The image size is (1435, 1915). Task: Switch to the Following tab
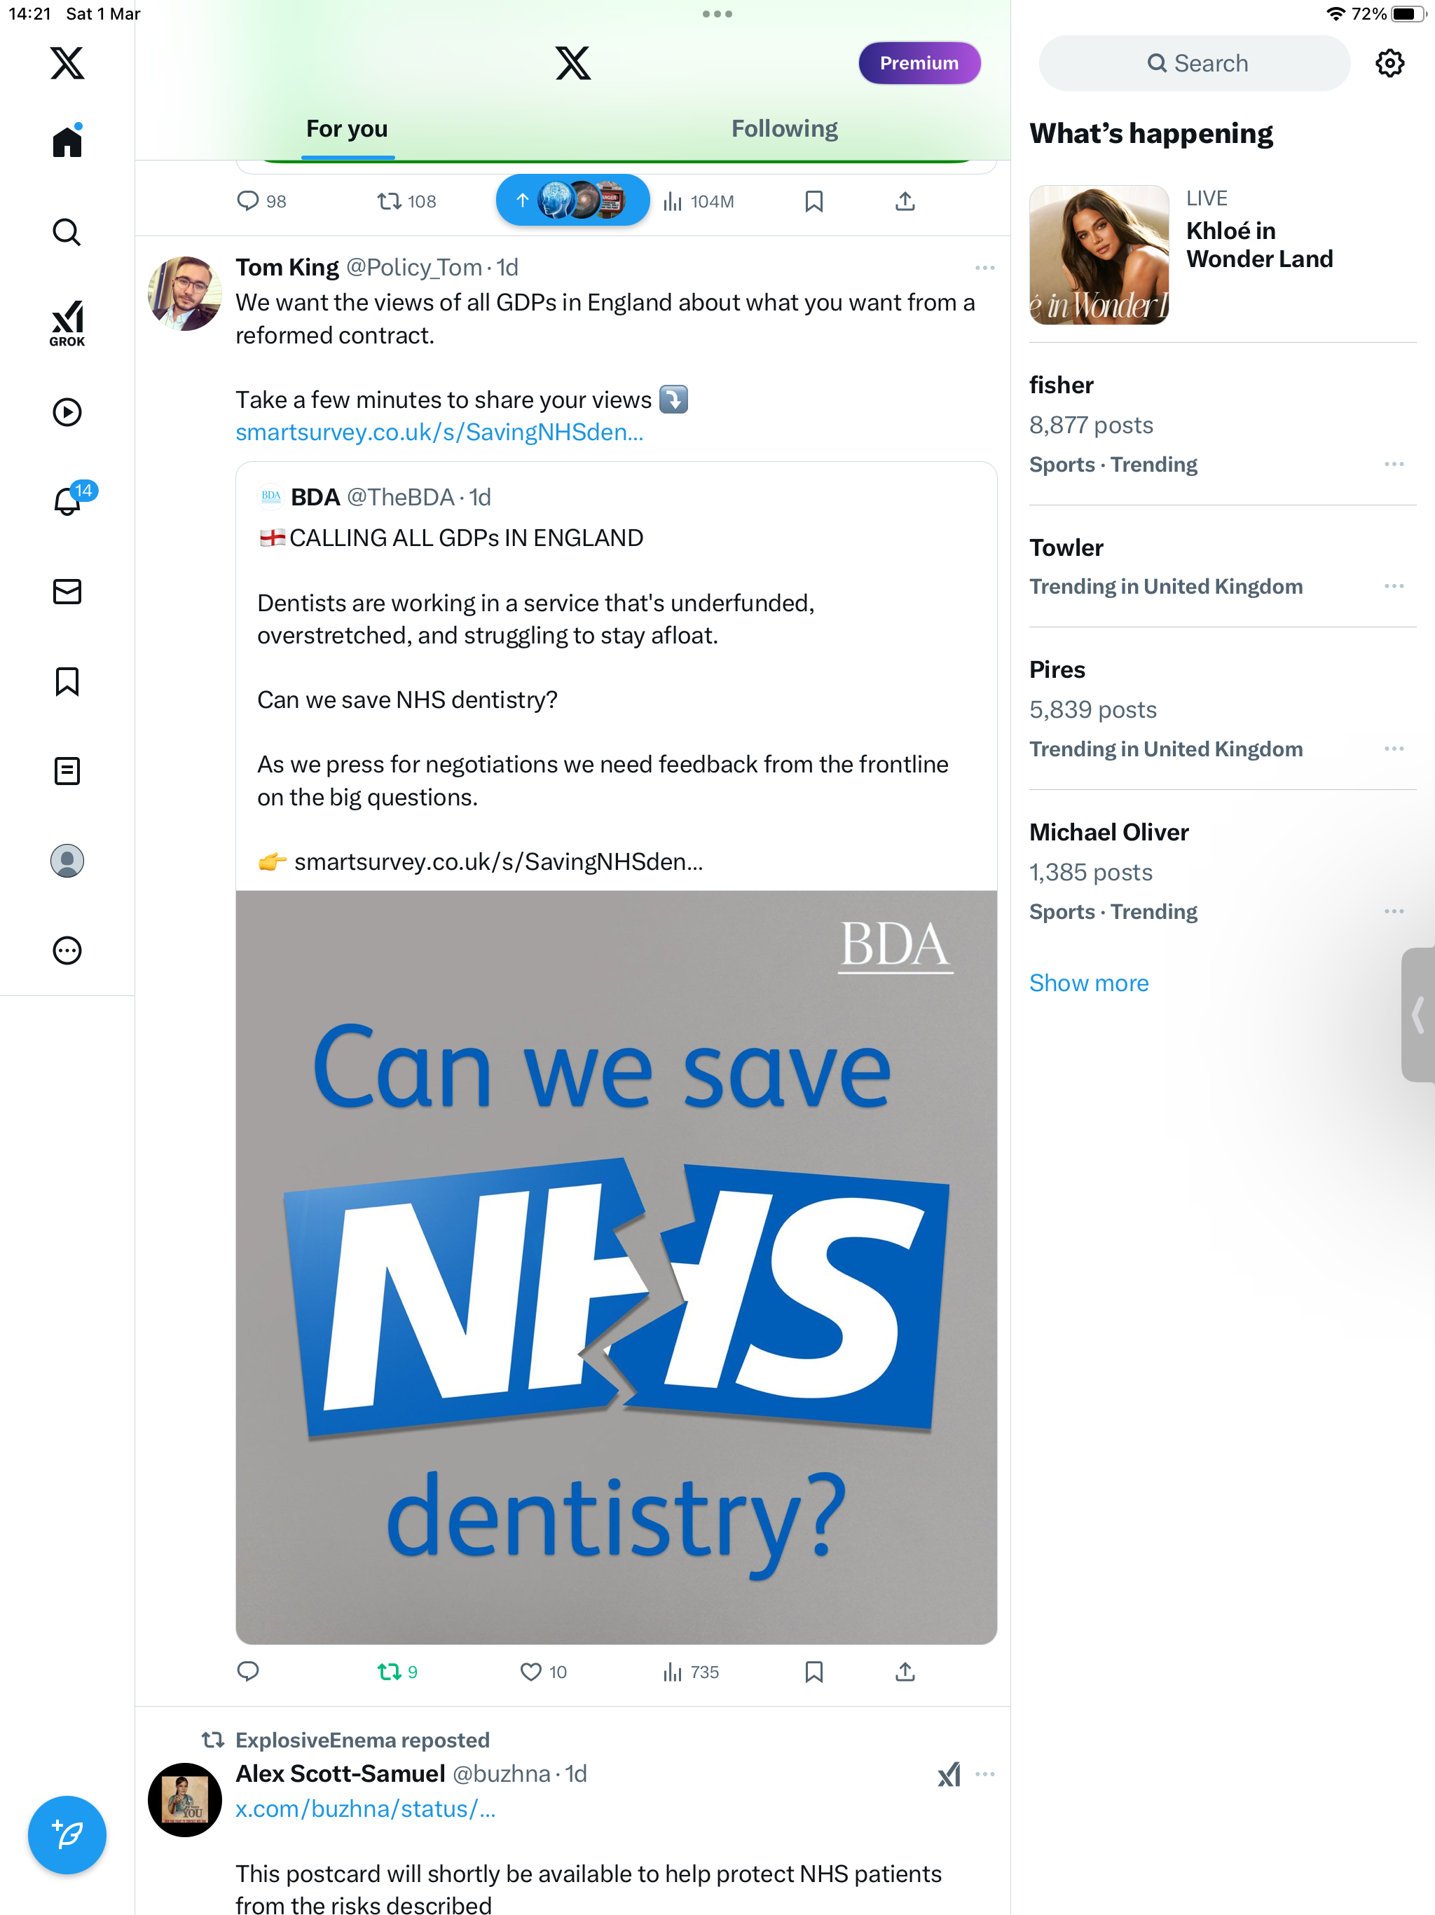pyautogui.click(x=784, y=129)
